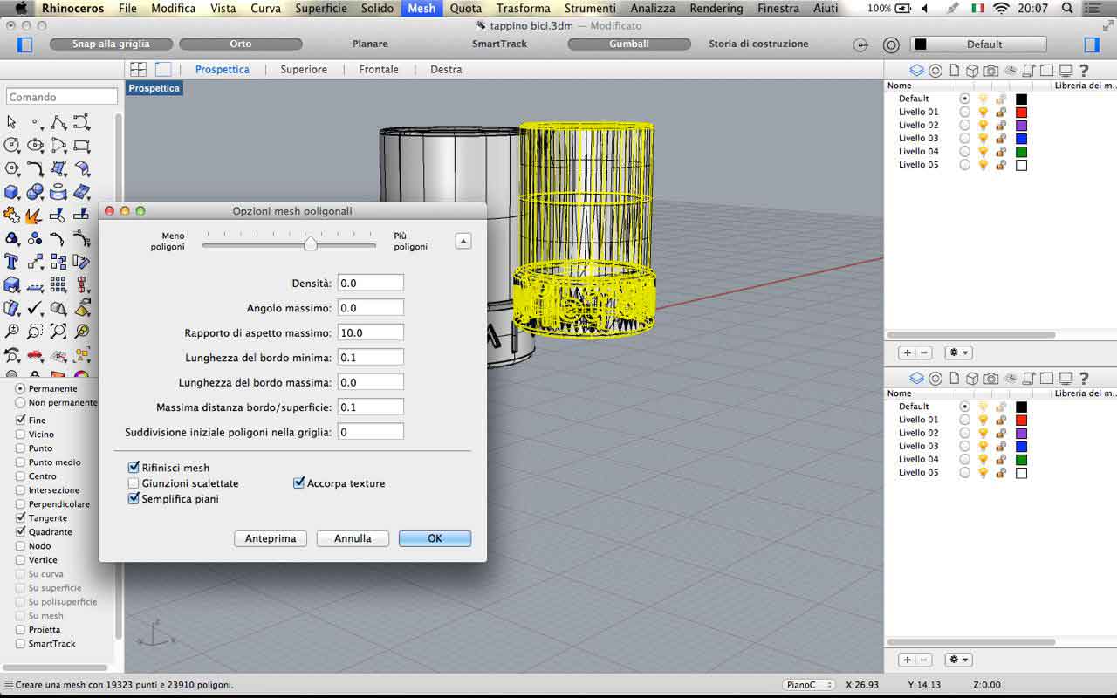Viewport: 1117px width, 698px height.
Task: Click the checkmark Check objects tool
Action: (x=35, y=308)
